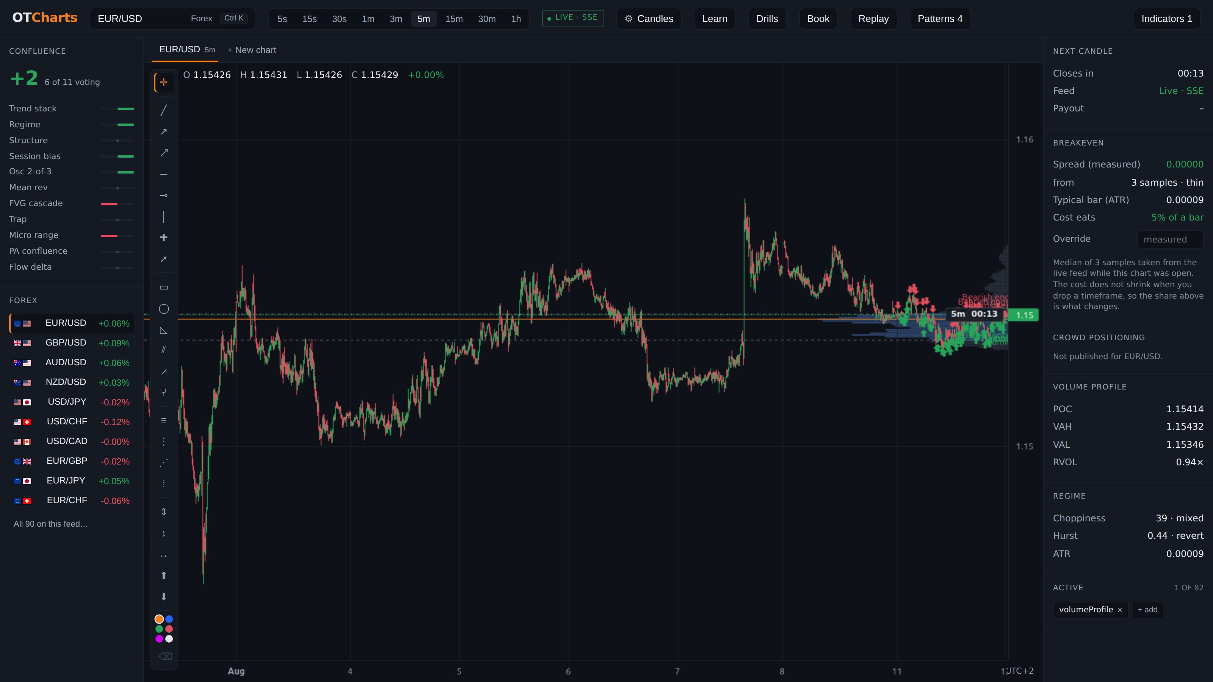
Task: Select NZD/USD in forex list
Action: (x=72, y=382)
